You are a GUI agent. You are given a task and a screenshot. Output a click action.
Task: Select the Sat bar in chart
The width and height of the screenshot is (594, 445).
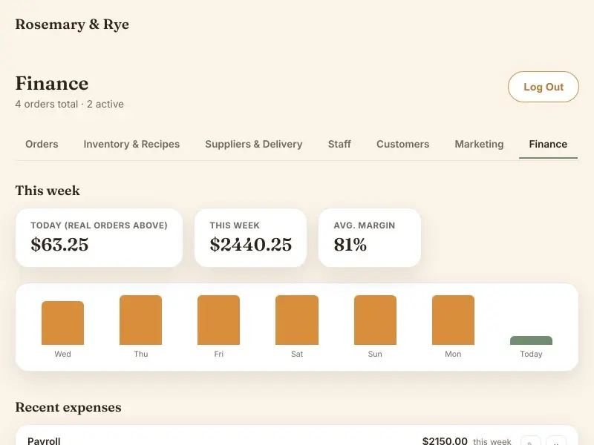tap(297, 320)
